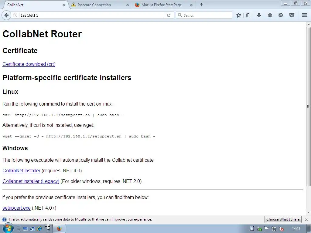
Task: Click the Linux heading
Action: (10, 92)
